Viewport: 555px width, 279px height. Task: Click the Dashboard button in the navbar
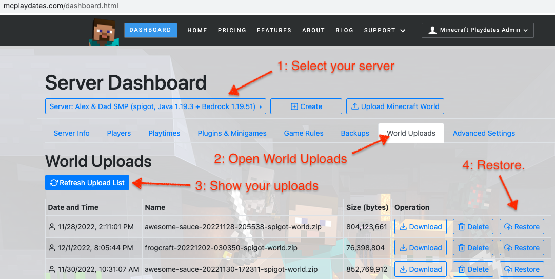[x=150, y=30]
